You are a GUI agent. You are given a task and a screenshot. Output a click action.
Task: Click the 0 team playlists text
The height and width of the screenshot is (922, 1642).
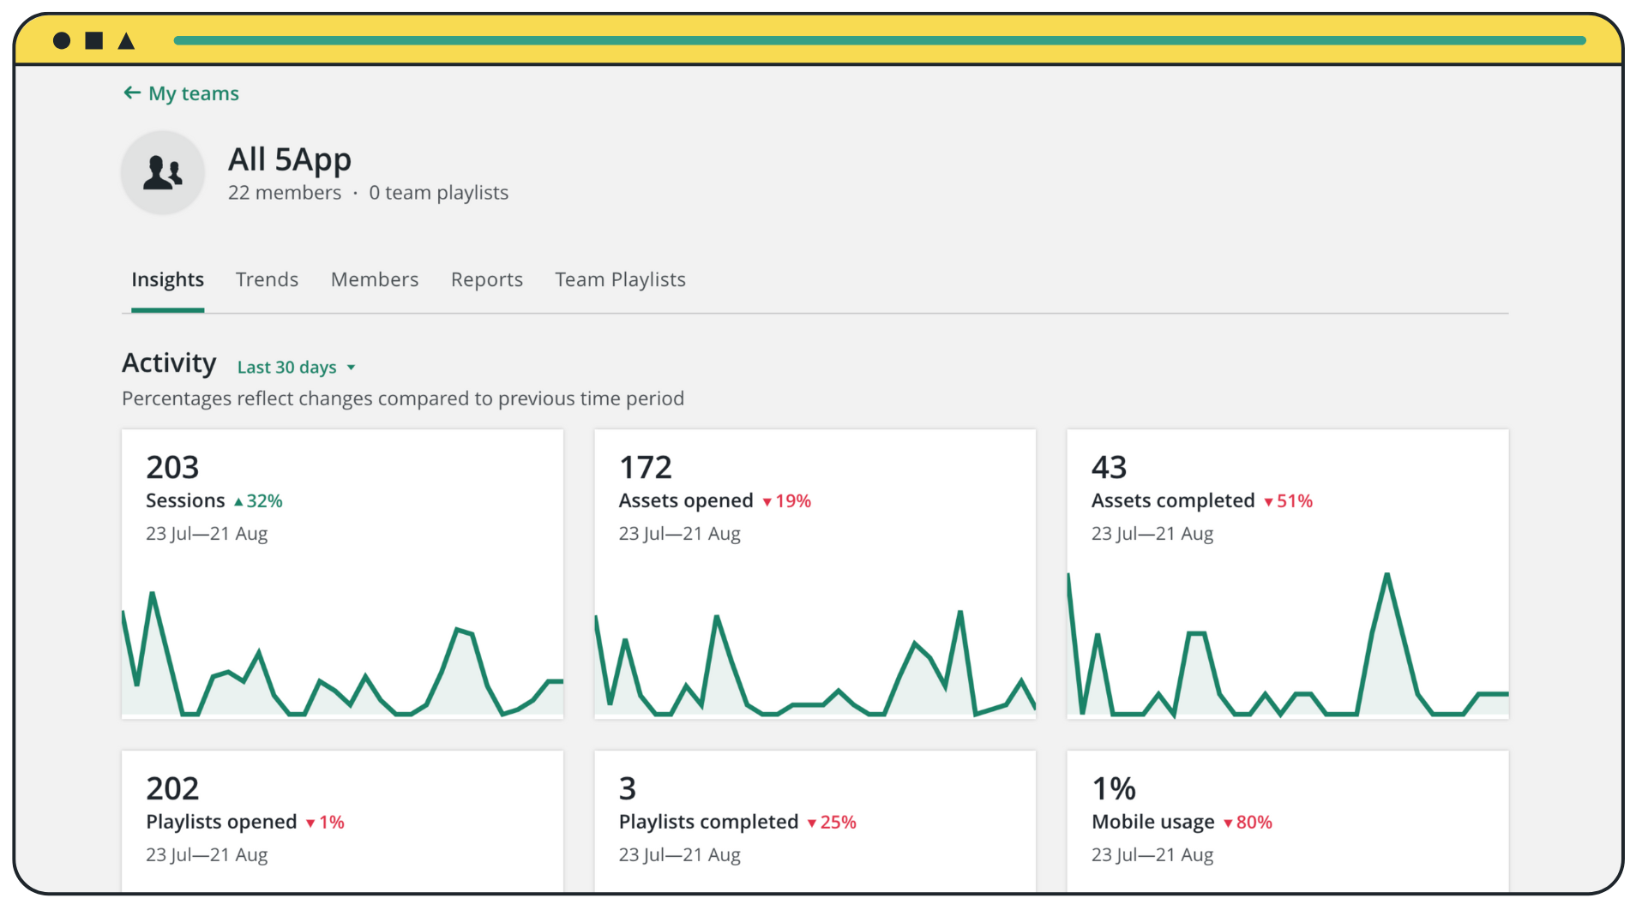[x=438, y=192]
